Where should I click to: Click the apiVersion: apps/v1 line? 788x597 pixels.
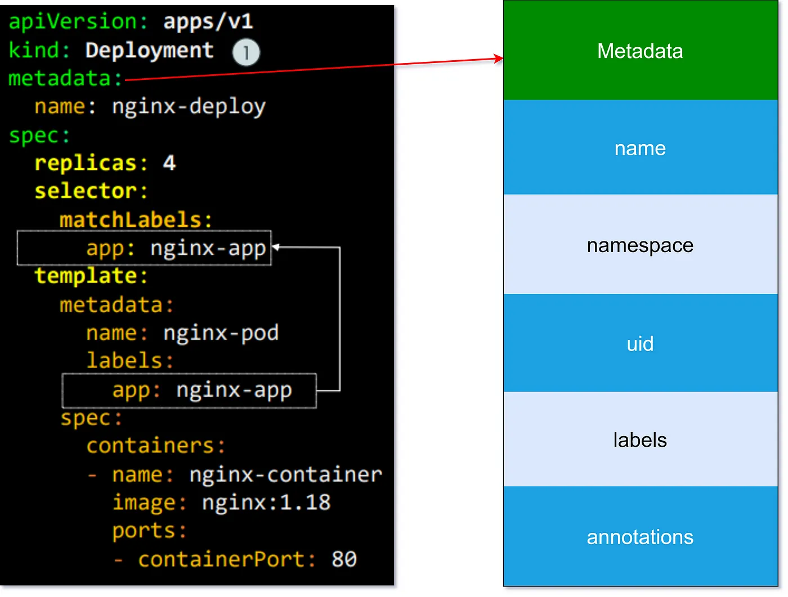coord(131,21)
